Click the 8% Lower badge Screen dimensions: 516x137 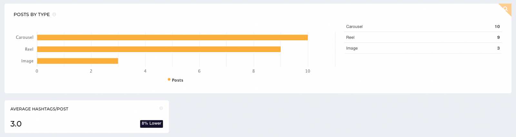[152, 124]
